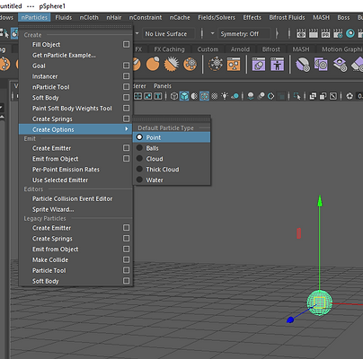Toggle smooth shade all cube icon

[184, 96]
